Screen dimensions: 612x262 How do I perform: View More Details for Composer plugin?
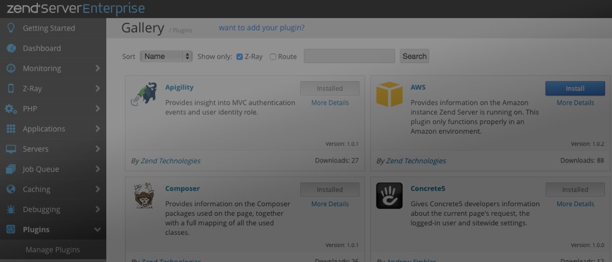pos(329,204)
